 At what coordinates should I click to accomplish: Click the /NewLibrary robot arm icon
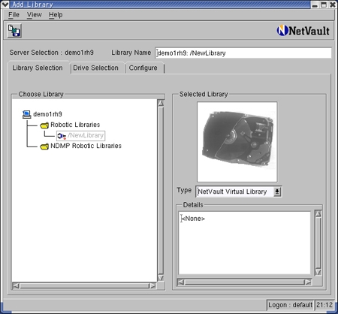click(x=62, y=136)
